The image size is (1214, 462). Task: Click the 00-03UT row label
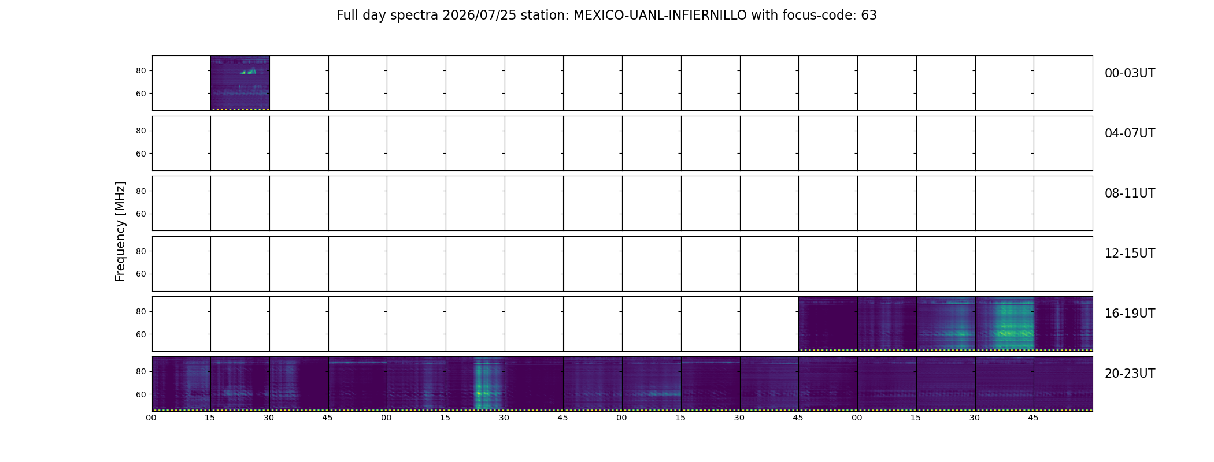[1130, 73]
